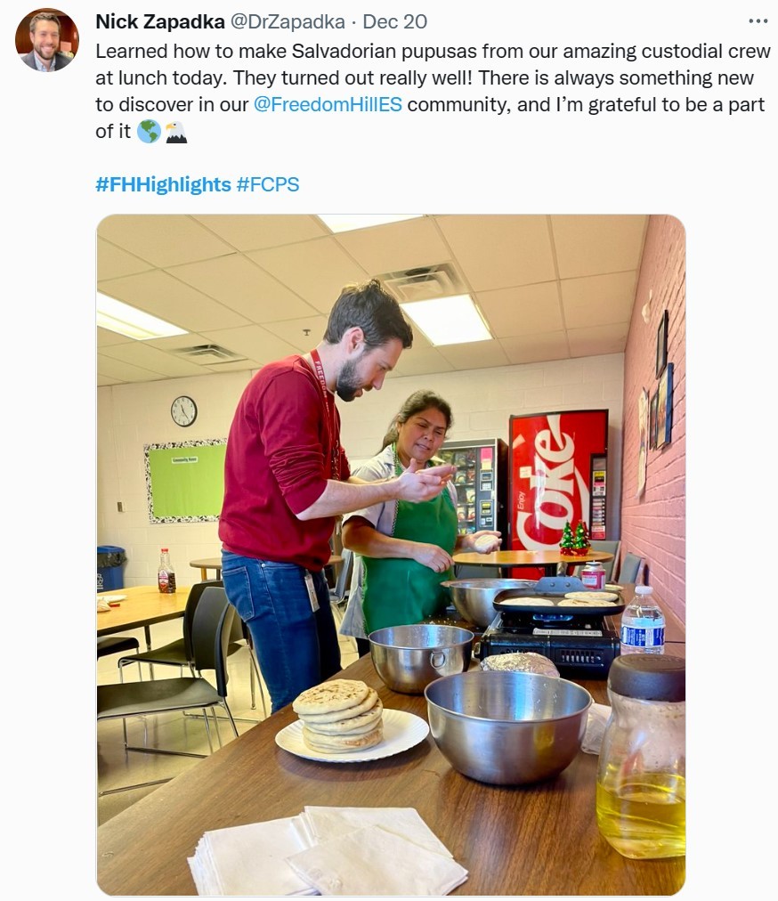Open the three-dot more options menu

758,21
